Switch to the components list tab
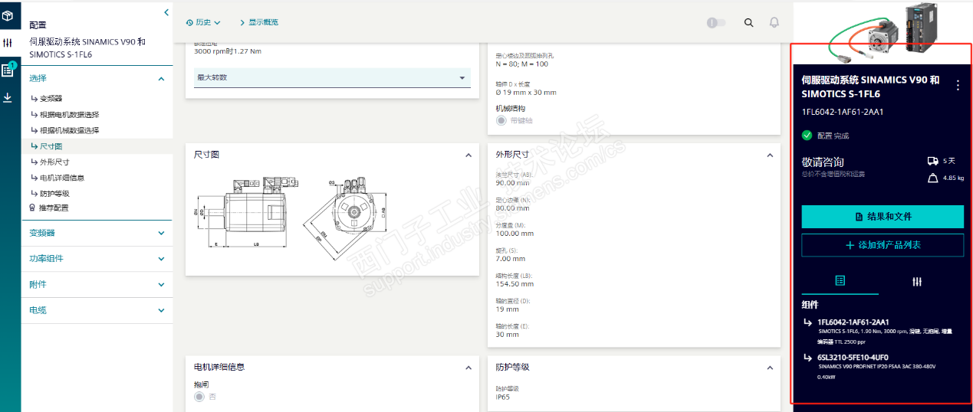The width and height of the screenshot is (973, 412). coord(840,281)
